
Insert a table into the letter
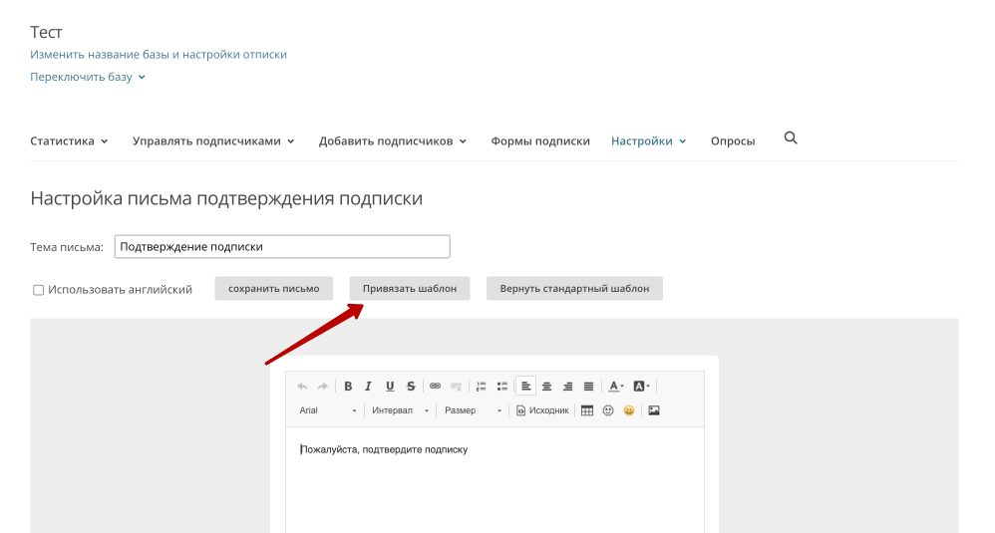pyautogui.click(x=587, y=410)
